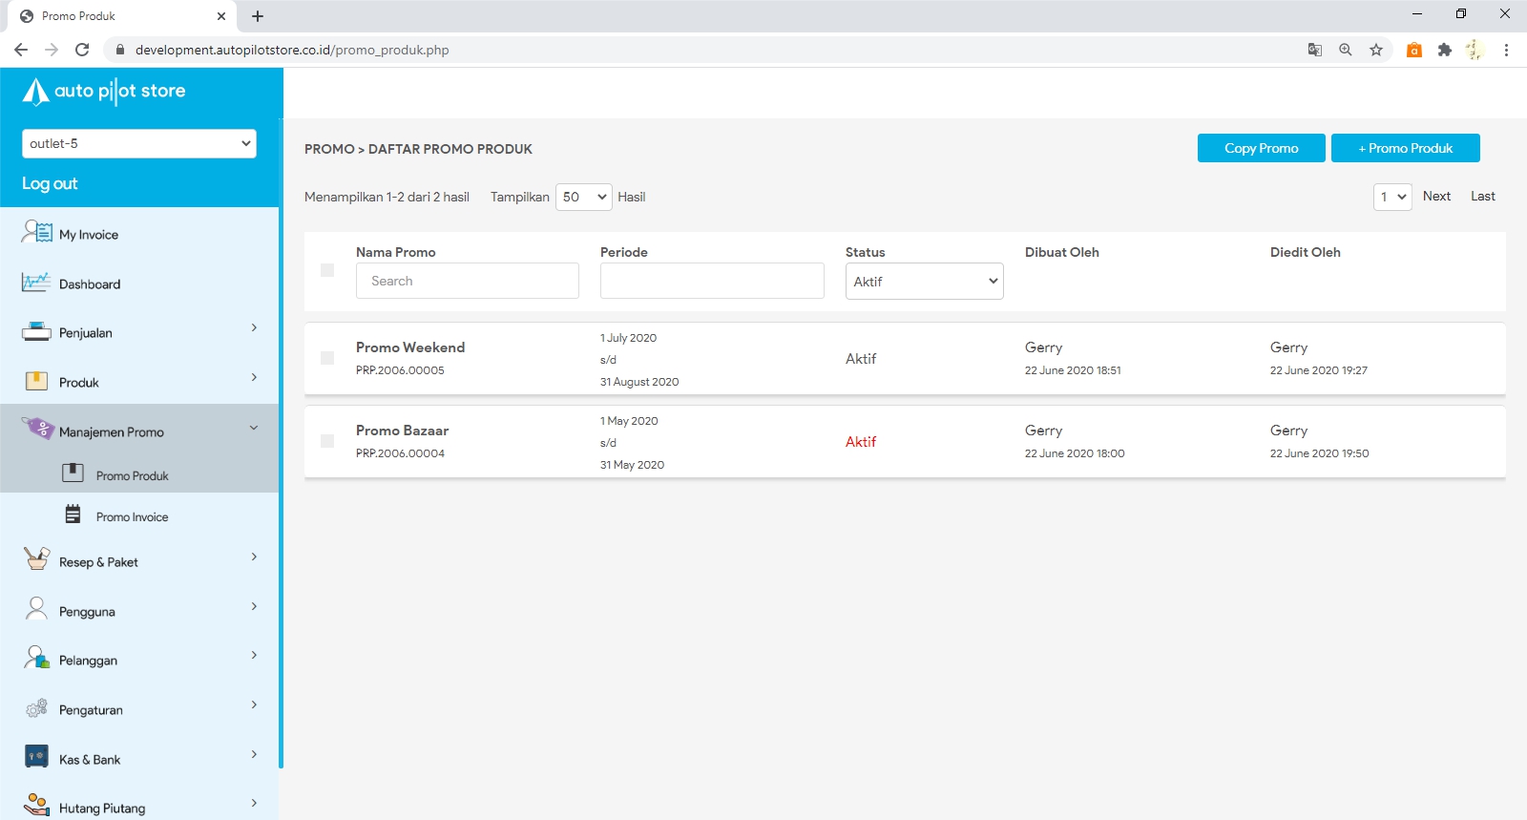Open the outlet-5 selector dropdown

(x=139, y=143)
